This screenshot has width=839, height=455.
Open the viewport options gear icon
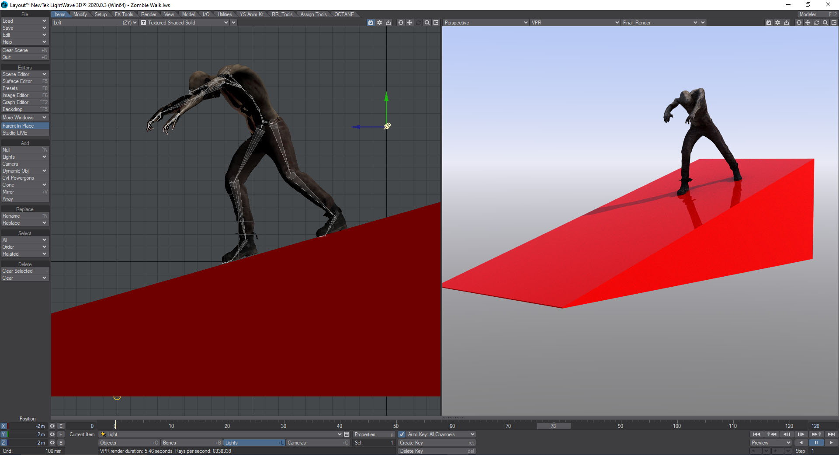click(379, 22)
